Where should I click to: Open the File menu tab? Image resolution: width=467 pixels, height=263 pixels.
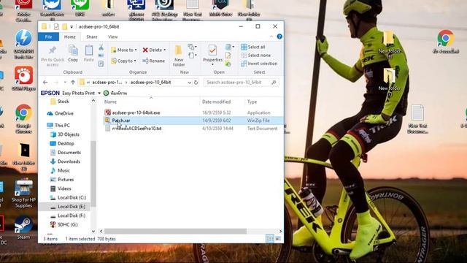click(x=49, y=37)
